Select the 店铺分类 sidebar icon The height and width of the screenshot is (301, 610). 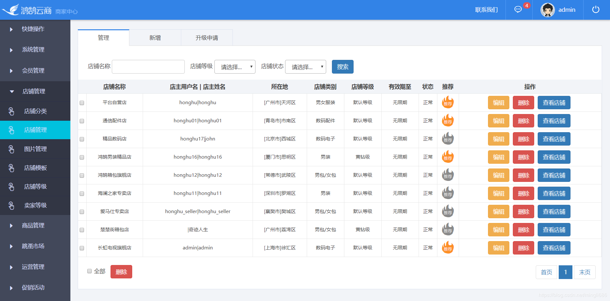point(11,111)
